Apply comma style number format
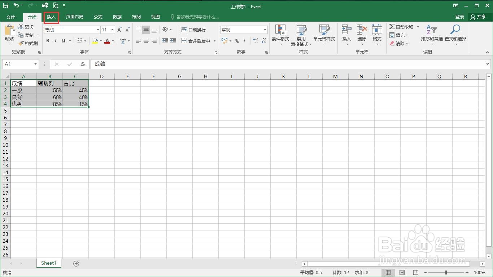This screenshot has height=277, width=493. coord(245,41)
